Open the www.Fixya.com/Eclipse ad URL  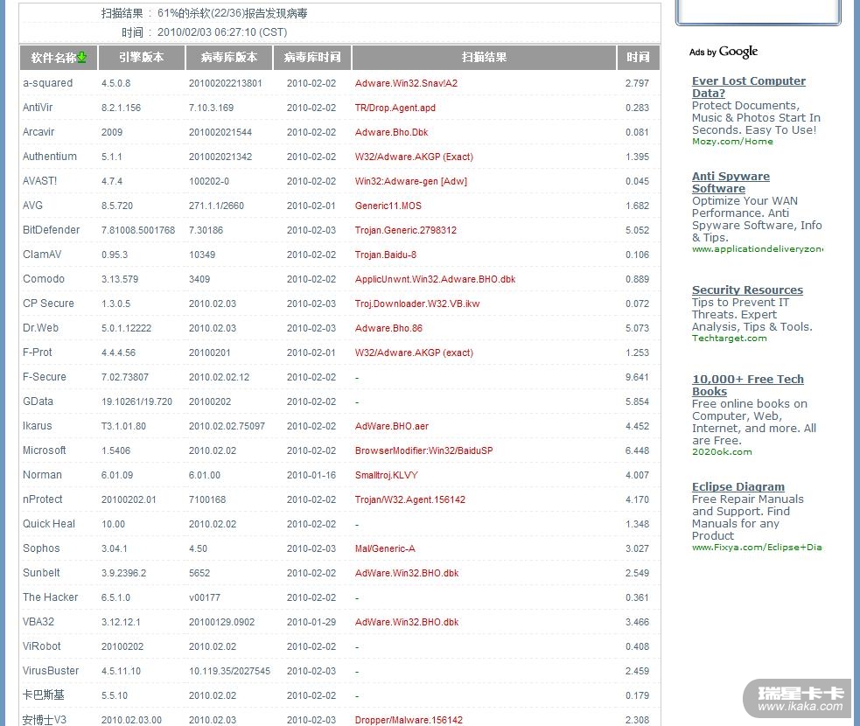757,548
